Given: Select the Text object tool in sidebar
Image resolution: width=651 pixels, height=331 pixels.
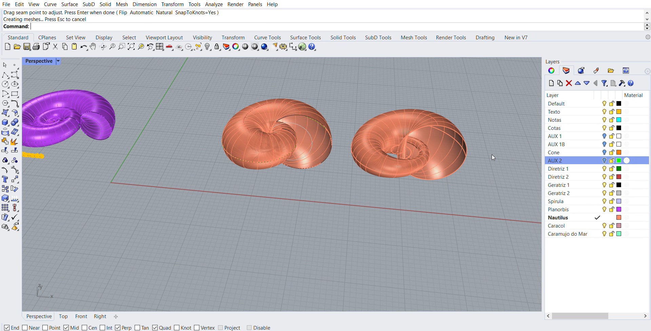Looking at the screenshot, I should [x=5, y=179].
